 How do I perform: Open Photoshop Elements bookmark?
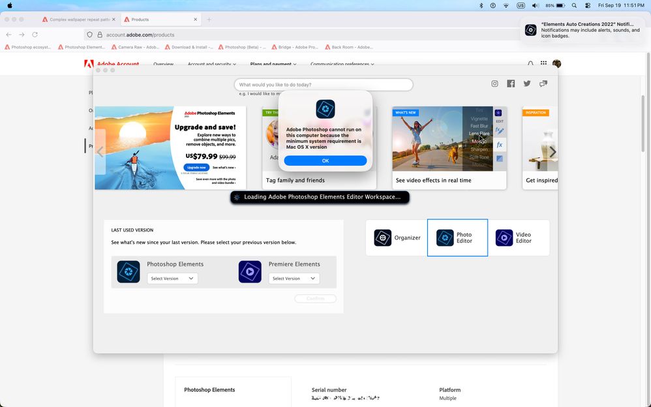pos(82,47)
